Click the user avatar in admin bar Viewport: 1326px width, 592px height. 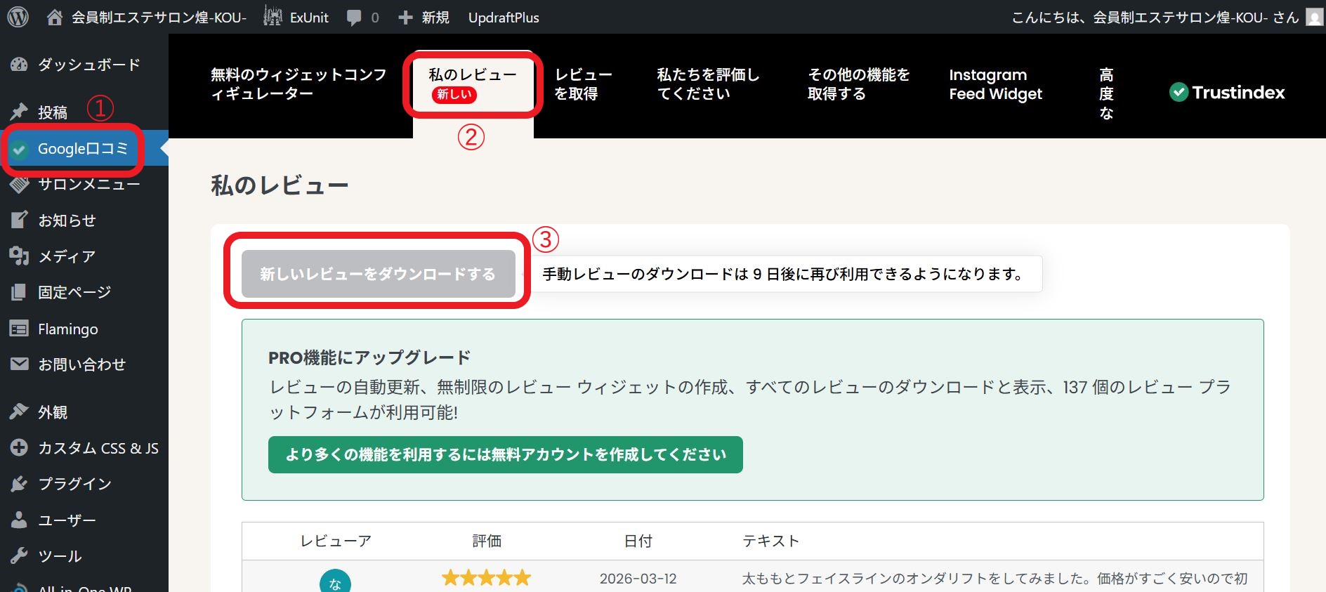1314,17
